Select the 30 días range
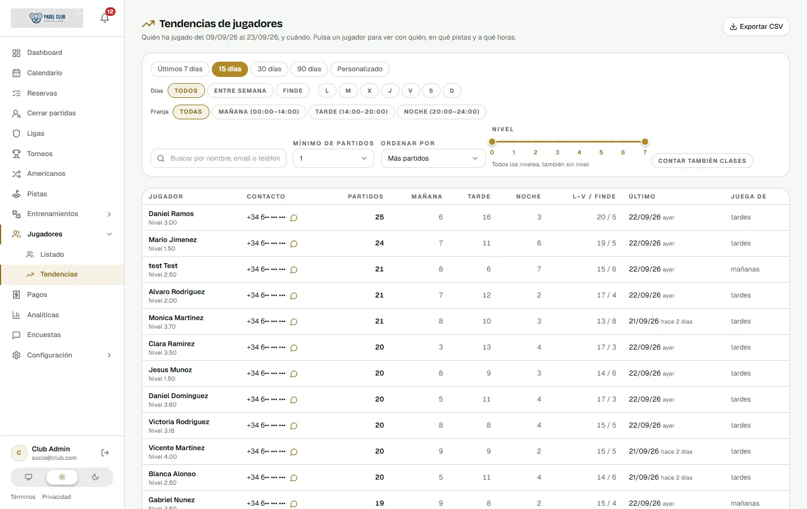 point(269,69)
